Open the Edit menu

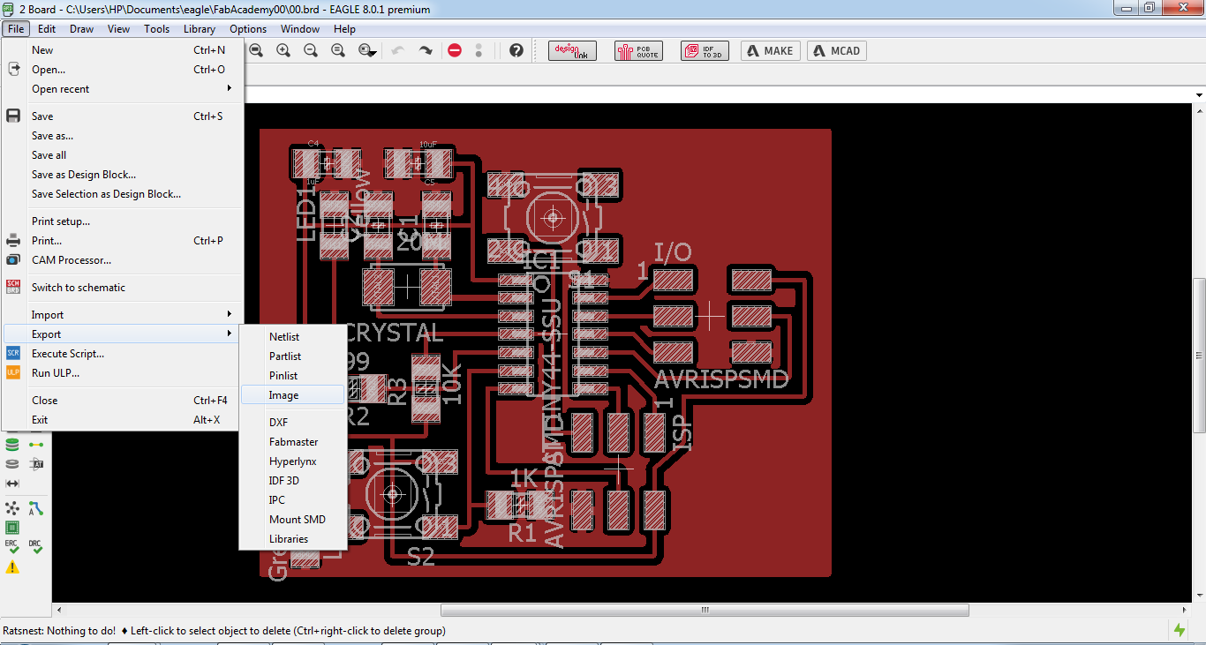47,28
